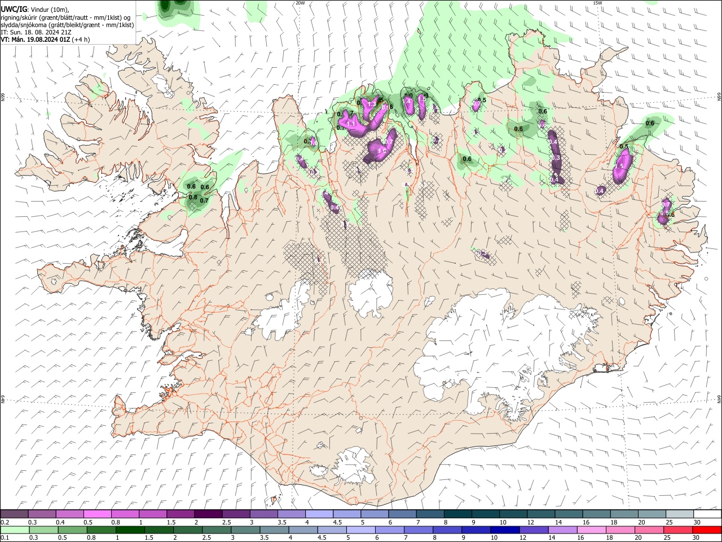Click the '(+4 h)' forecast offset text

[x=81, y=40]
